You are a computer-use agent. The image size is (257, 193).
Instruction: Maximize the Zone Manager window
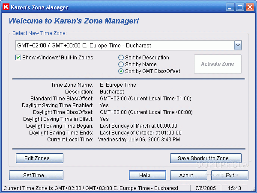click(240, 7)
